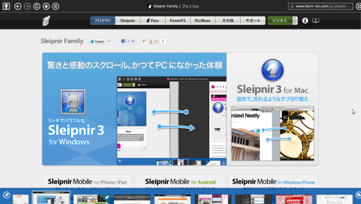Click the open book icon in the site header
Screen dimensions: 361x204
(316, 20)
